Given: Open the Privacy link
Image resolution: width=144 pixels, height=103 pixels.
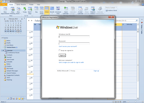Looking at the screenshot, I should click(x=73, y=71).
